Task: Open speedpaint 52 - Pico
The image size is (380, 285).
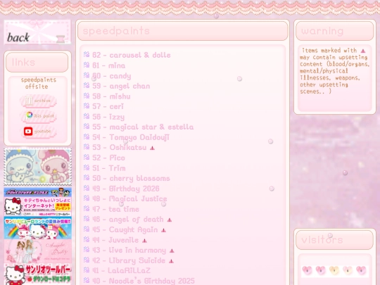Action: tap(108, 158)
